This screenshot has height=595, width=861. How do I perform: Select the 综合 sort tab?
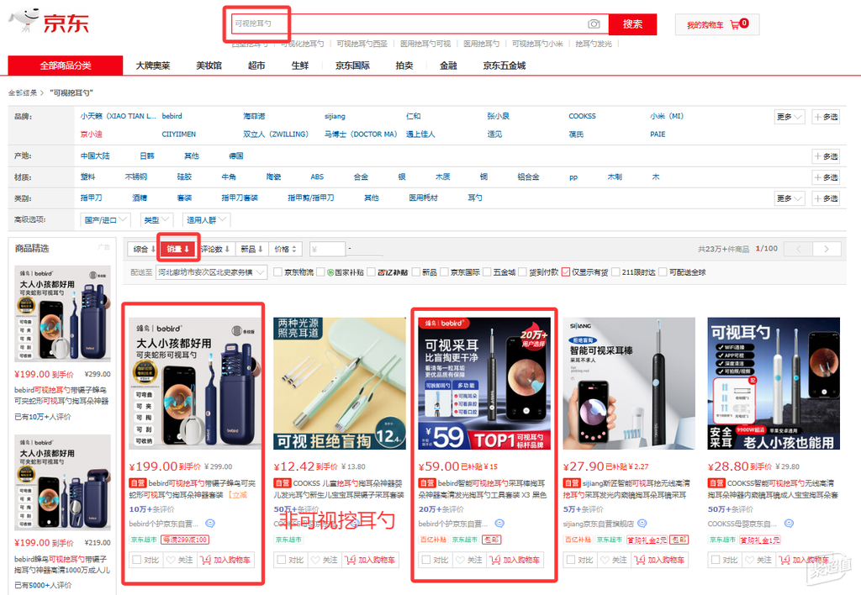[x=144, y=250]
